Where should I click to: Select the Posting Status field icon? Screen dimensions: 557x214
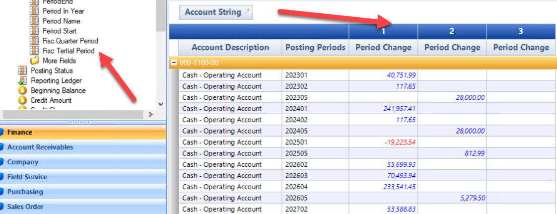[22, 71]
